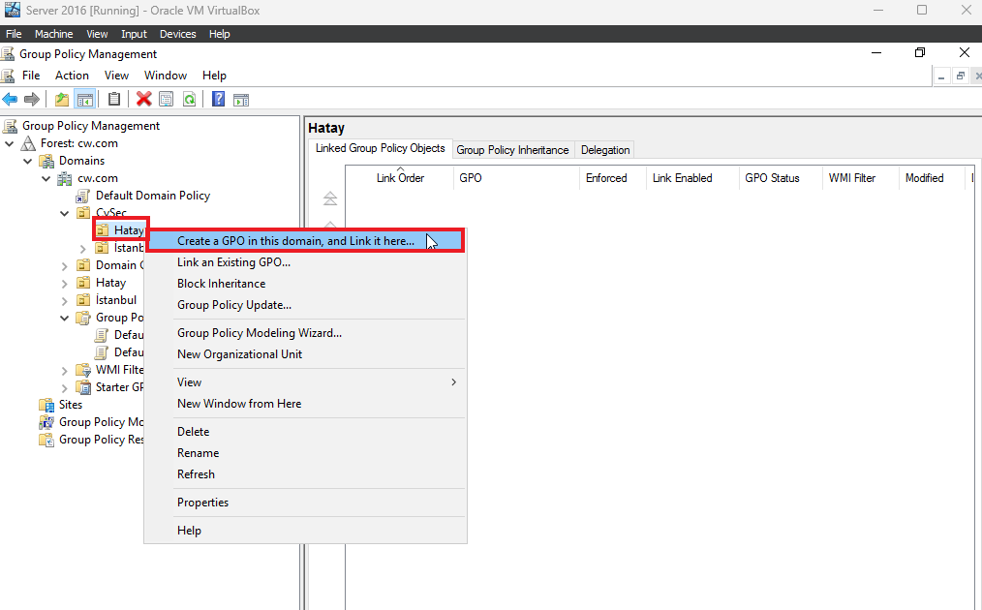
Task: Open Properties from the context menu
Action: coord(306,503)
